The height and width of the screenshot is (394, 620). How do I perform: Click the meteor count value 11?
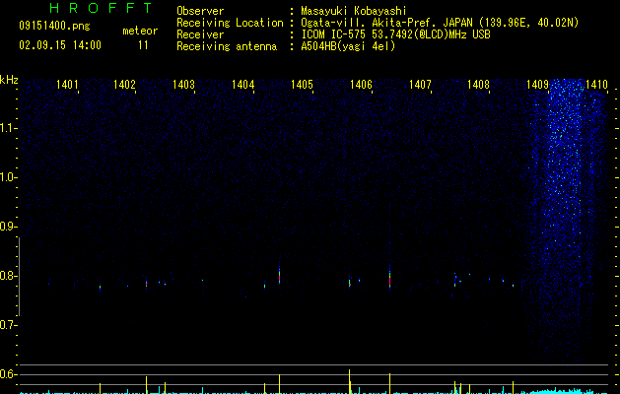tap(143, 45)
